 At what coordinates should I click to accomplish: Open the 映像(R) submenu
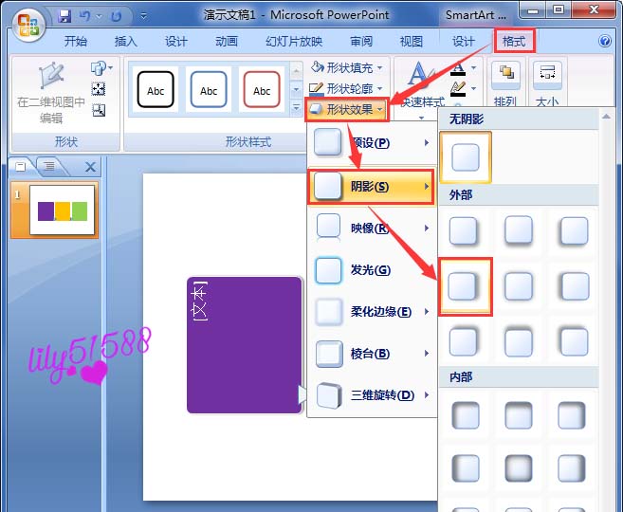(x=372, y=228)
